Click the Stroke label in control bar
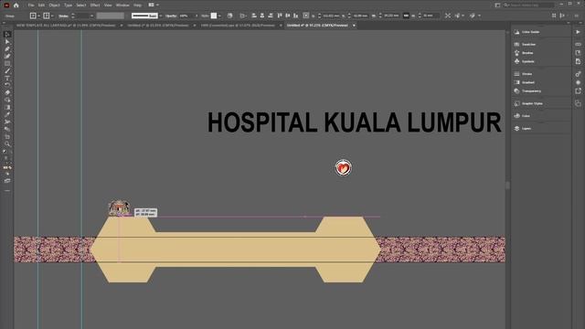Image resolution: width=585 pixels, height=329 pixels. pos(63,16)
